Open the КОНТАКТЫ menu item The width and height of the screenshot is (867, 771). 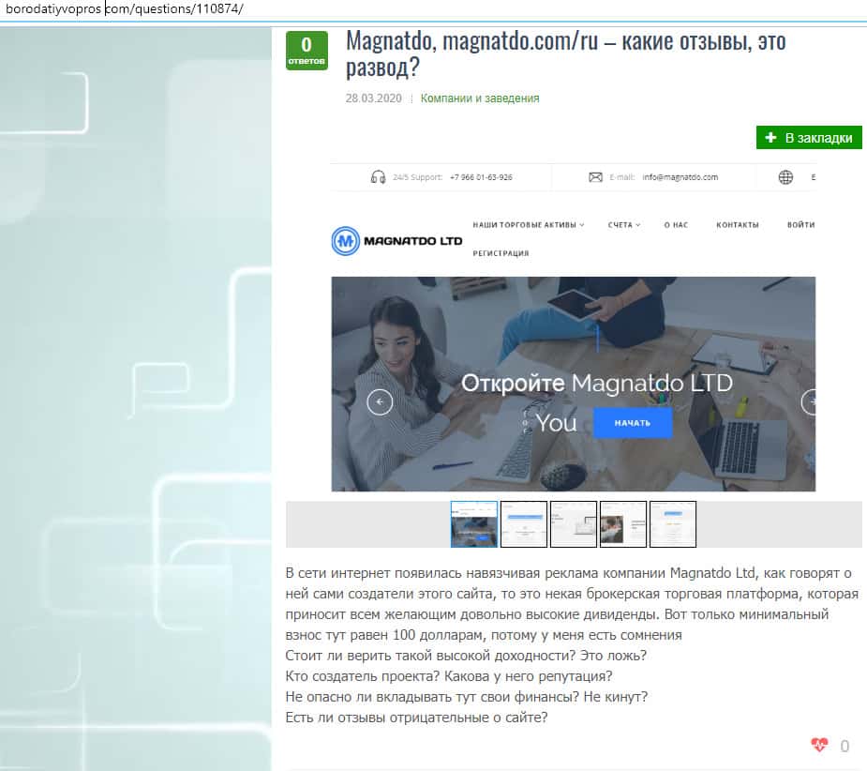(x=737, y=225)
